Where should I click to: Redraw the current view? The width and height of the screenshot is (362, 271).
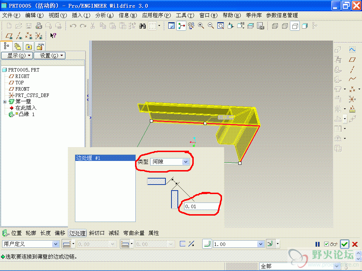coord(171,26)
